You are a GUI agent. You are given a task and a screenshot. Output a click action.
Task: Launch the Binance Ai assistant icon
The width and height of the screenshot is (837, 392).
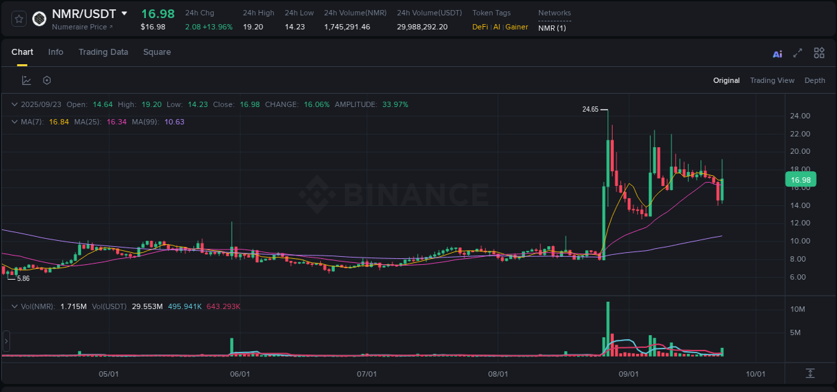point(777,53)
